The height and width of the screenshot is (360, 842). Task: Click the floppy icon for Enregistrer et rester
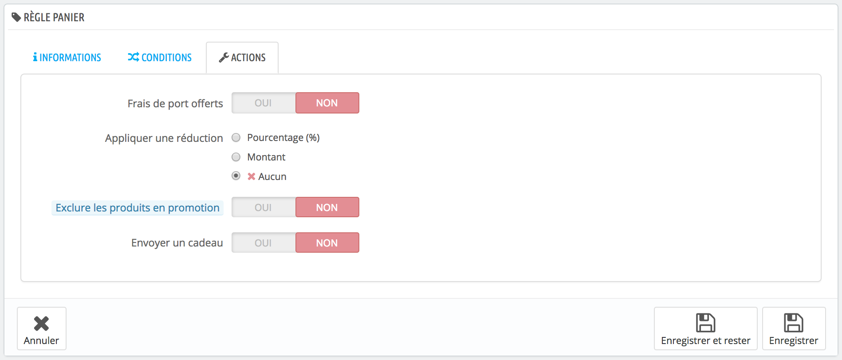[x=705, y=323]
